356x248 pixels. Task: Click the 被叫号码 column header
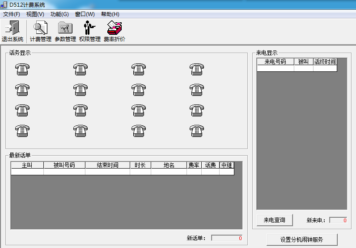[64, 165]
